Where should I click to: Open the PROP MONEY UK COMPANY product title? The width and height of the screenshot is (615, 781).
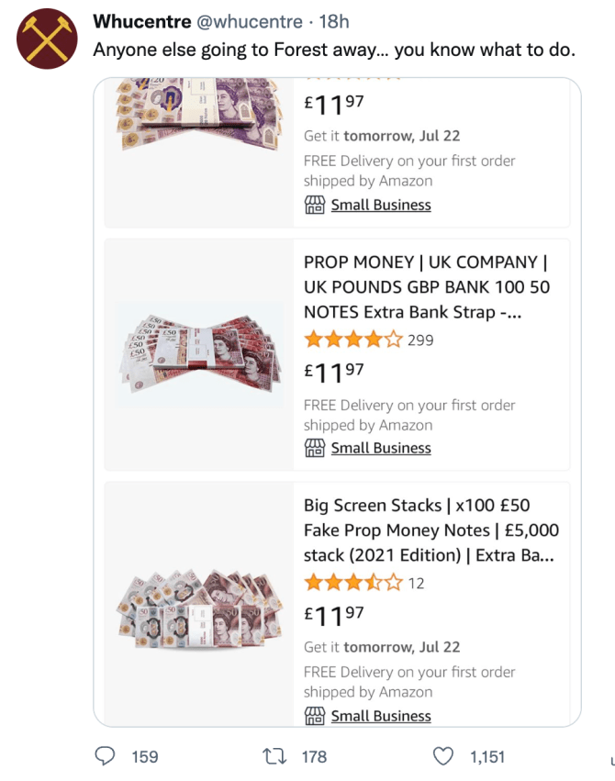coord(427,286)
